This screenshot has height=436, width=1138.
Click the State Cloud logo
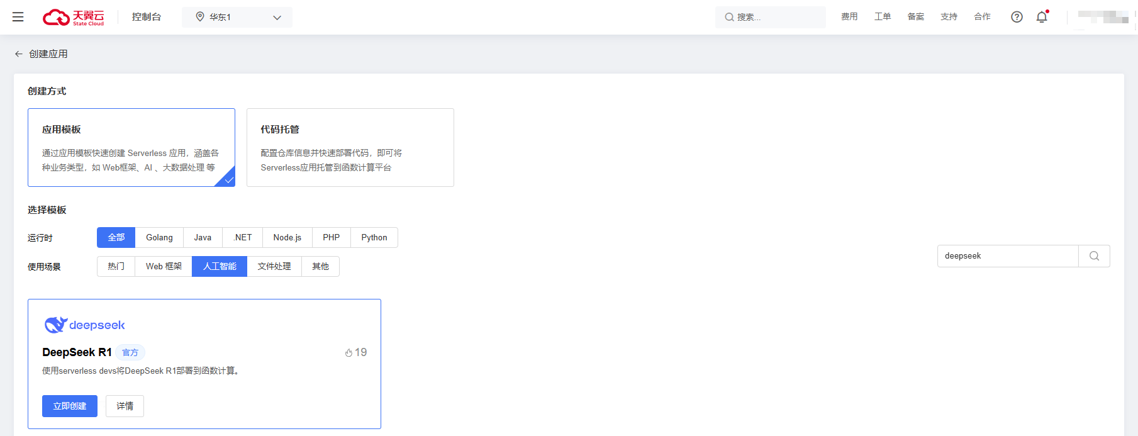pos(74,17)
